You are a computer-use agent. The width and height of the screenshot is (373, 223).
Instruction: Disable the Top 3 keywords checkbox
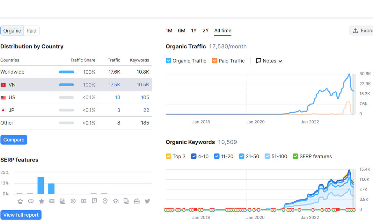pos(168,156)
